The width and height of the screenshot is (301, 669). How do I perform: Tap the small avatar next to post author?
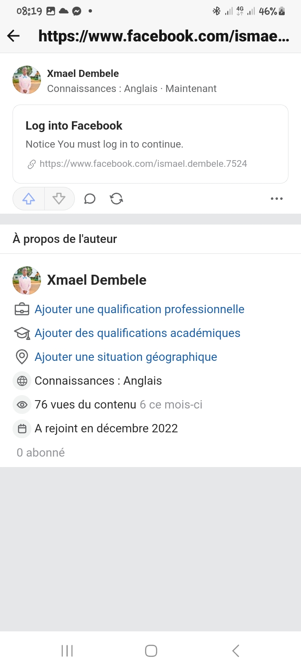pyautogui.click(x=27, y=80)
